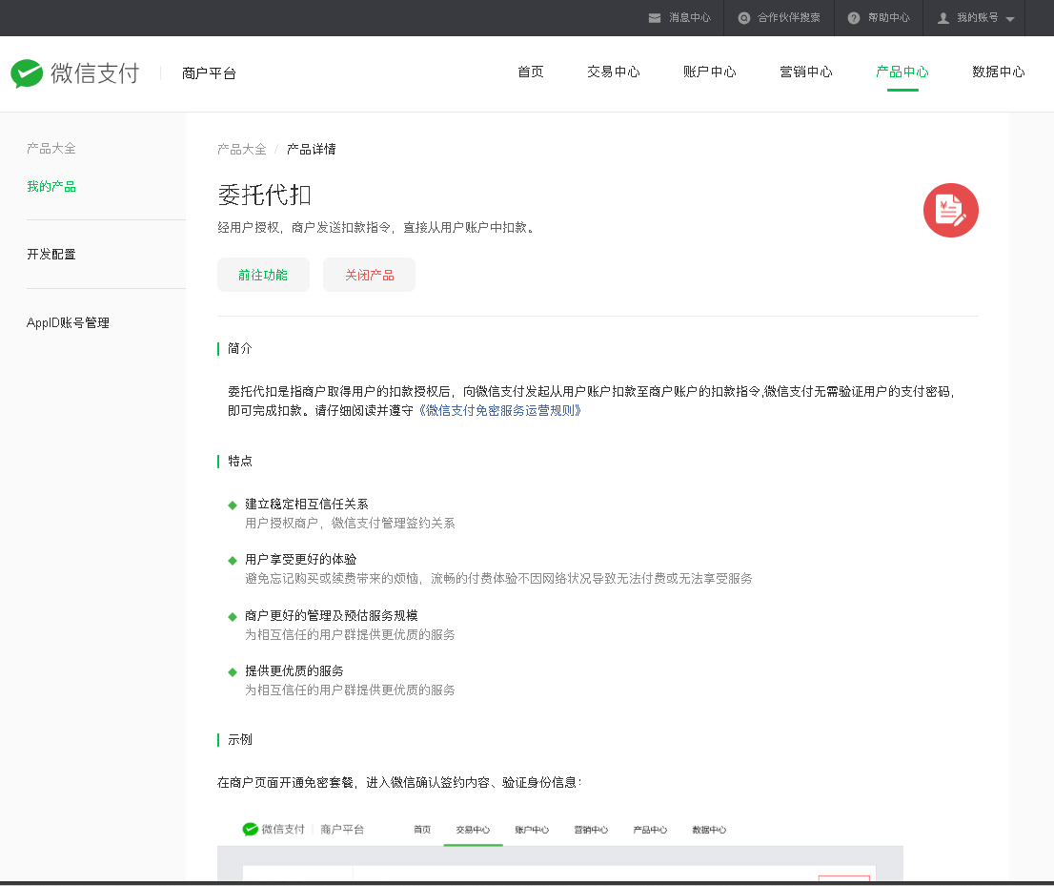Switch to 交易中心 tab

(x=613, y=72)
